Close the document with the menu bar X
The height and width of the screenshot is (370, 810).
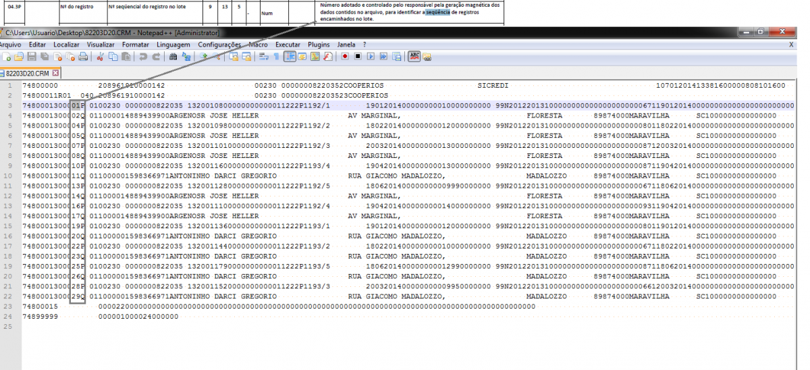[x=791, y=44]
